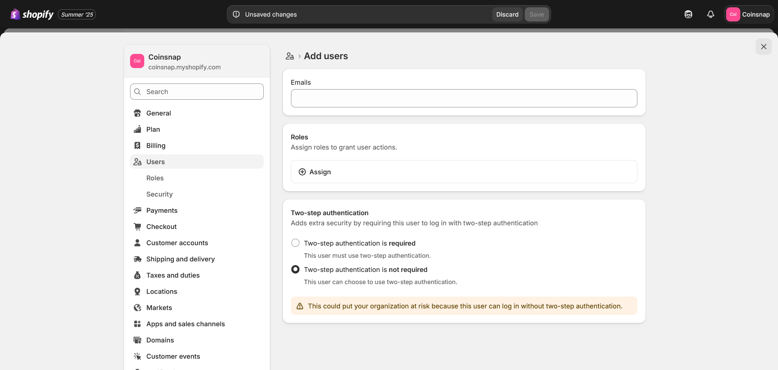Navigate to Billing settings

coord(156,145)
